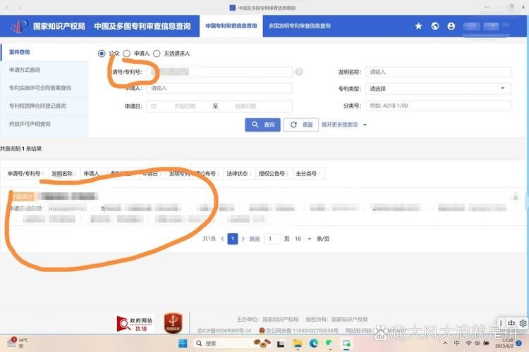Open the globe language icon in the header

[x=435, y=26]
